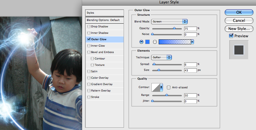Click the Spread slider handle
The image size is (256, 130).
tap(154, 64)
